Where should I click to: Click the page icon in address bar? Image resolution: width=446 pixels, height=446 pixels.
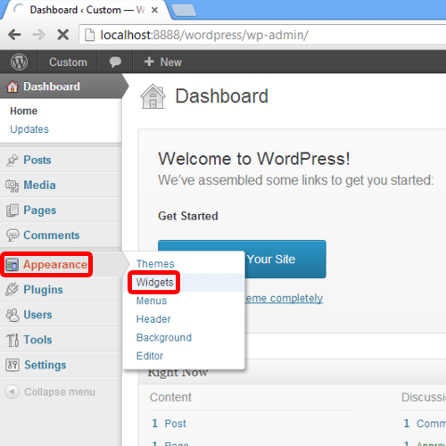point(90,35)
